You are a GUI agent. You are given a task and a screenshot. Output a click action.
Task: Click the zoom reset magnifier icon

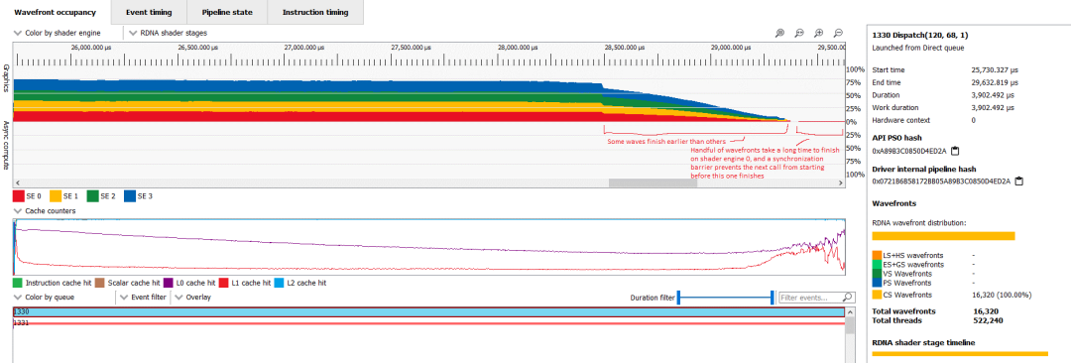pos(799,33)
